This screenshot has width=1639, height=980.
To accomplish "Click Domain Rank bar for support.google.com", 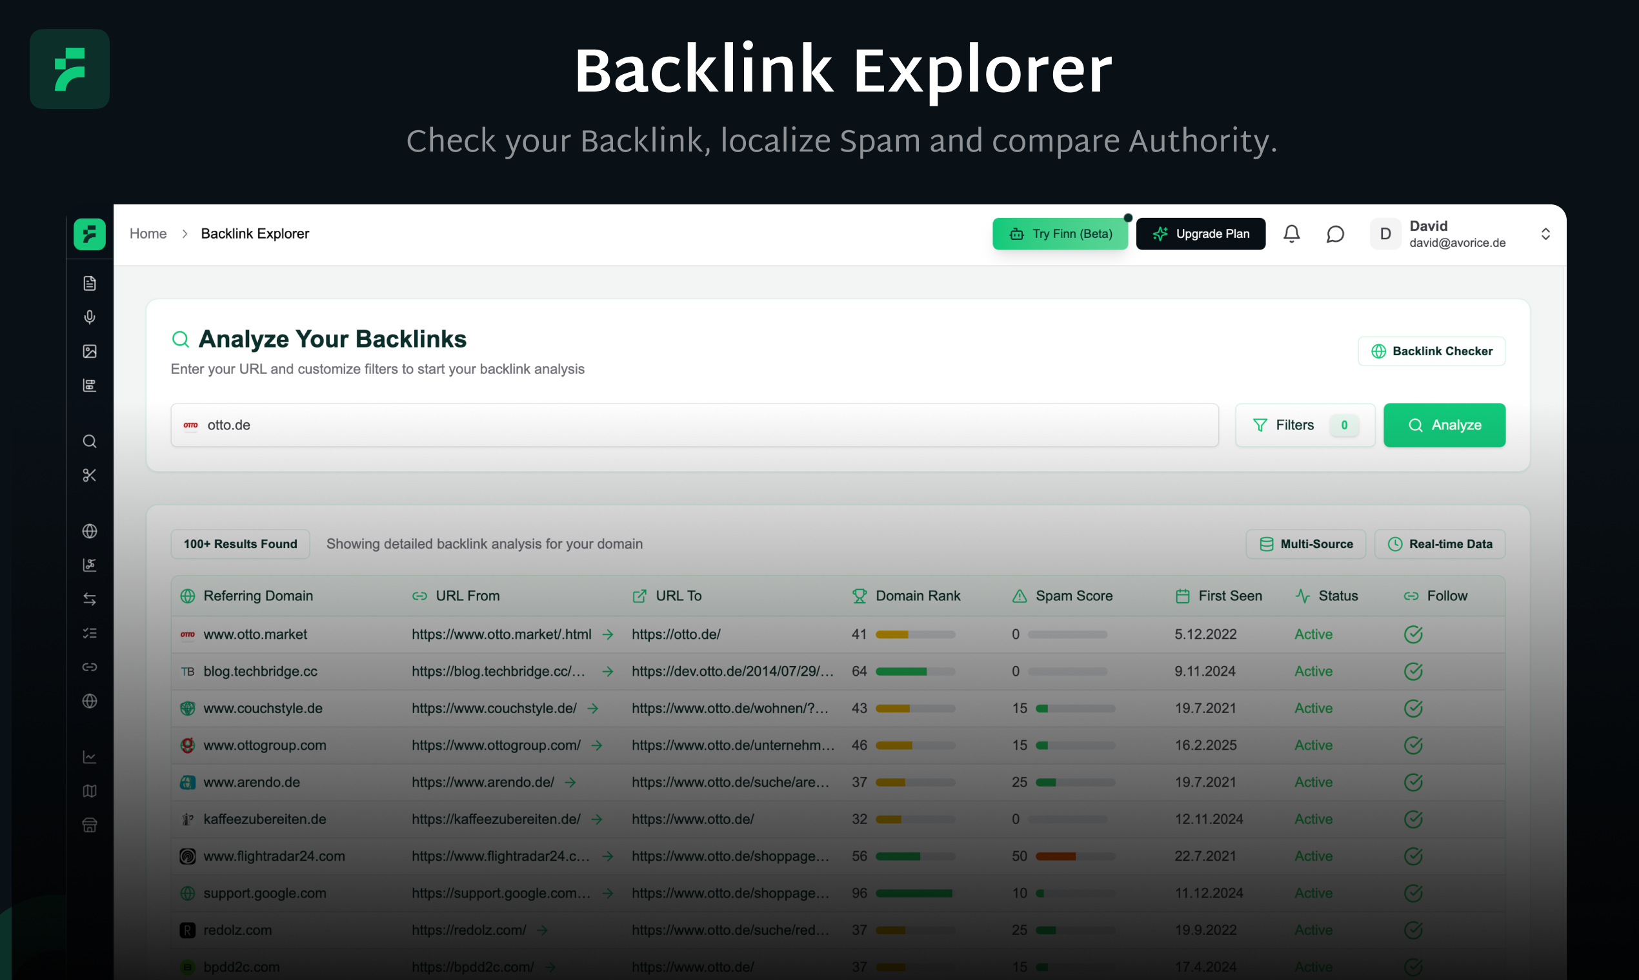I will tap(916, 894).
